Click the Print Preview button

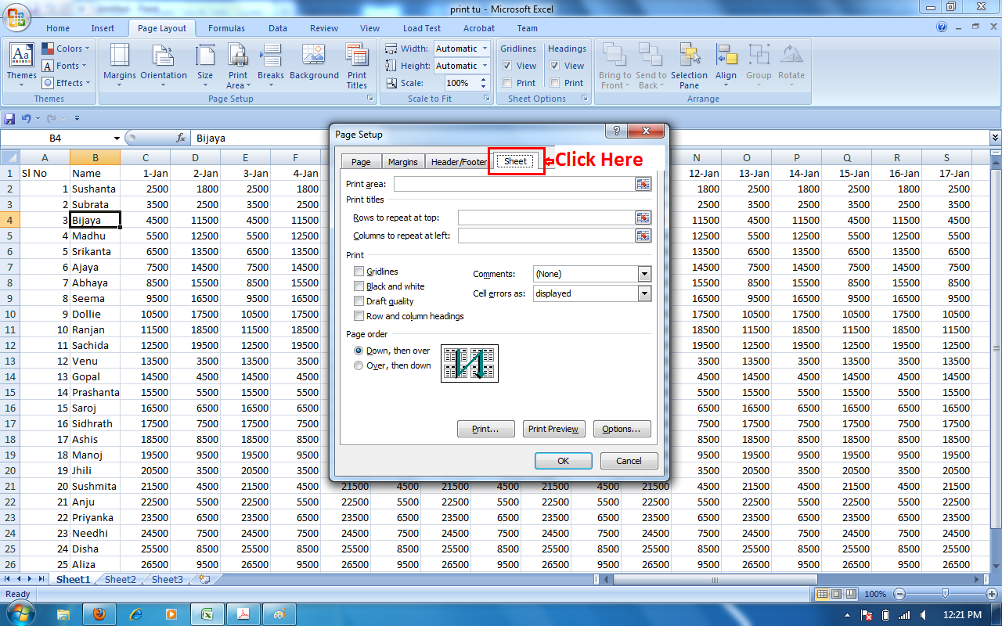click(553, 429)
